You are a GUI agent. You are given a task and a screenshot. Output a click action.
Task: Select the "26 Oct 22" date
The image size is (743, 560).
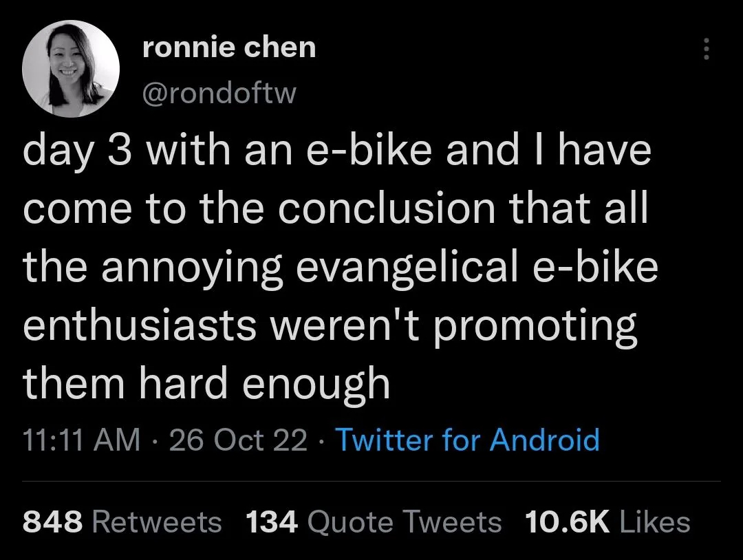pos(238,439)
